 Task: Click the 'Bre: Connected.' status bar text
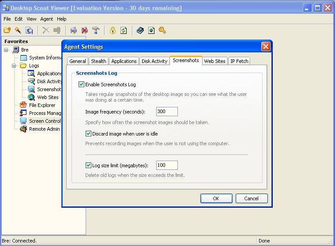point(19,241)
